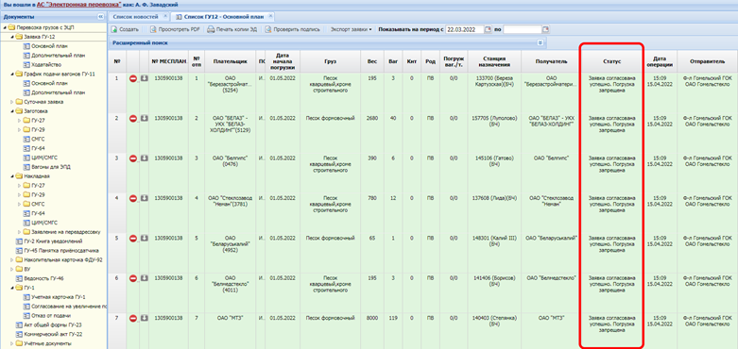The height and width of the screenshot is (349, 738).
Task: Click Просмотреть PDF toolbar button
Action: coord(175,29)
